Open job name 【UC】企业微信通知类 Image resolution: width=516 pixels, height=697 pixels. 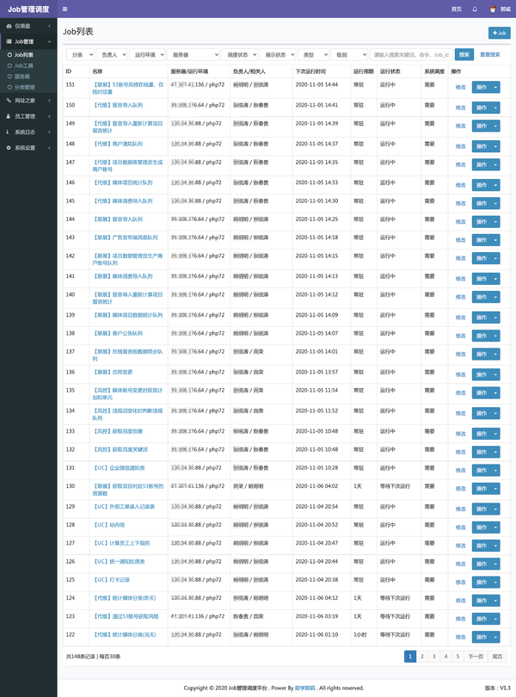(119, 468)
